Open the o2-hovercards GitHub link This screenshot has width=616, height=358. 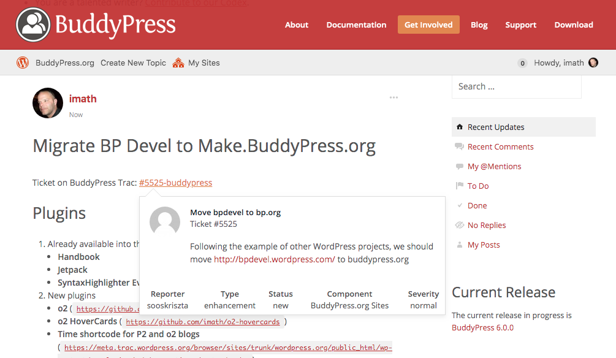(203, 322)
